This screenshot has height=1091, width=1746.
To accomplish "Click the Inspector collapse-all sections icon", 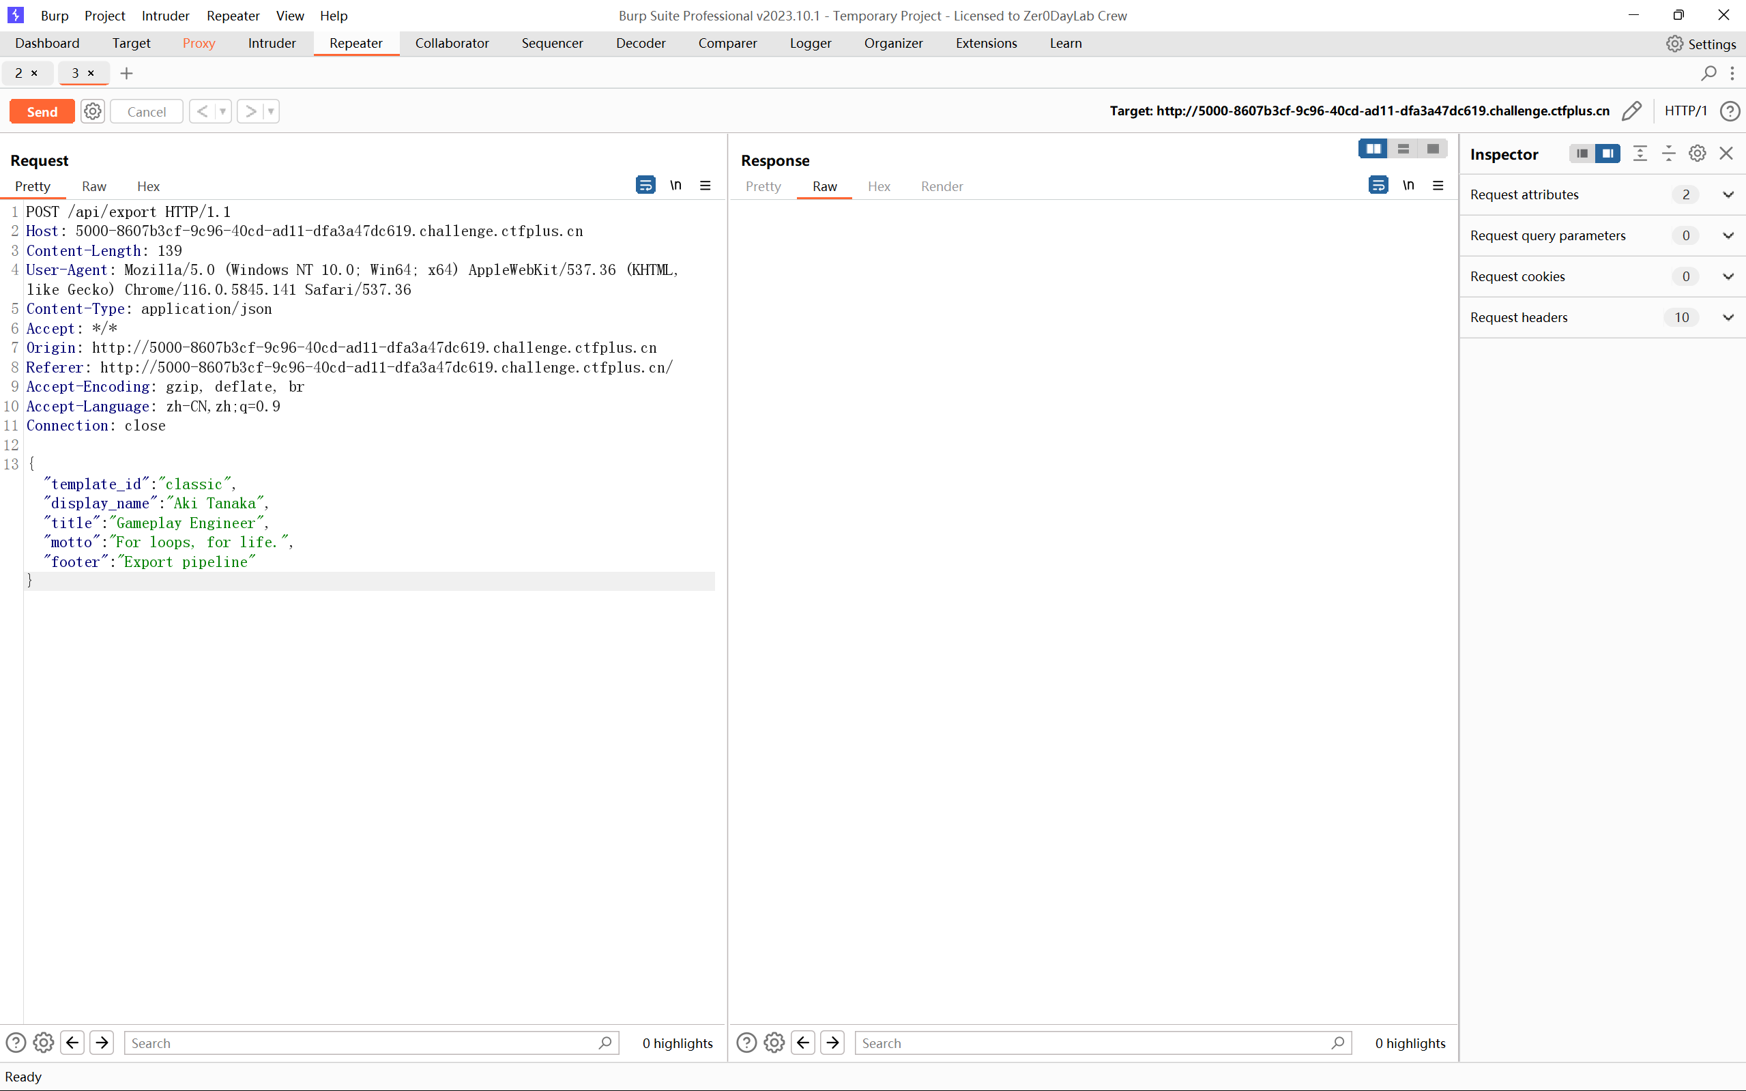I will 1669,153.
